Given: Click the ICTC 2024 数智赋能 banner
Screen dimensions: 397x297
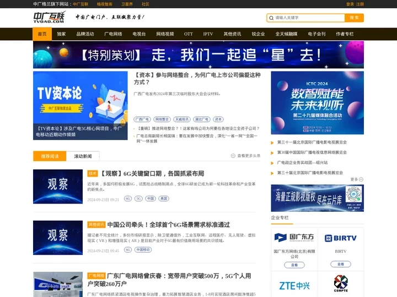Looking at the screenshot, I should [317, 103].
